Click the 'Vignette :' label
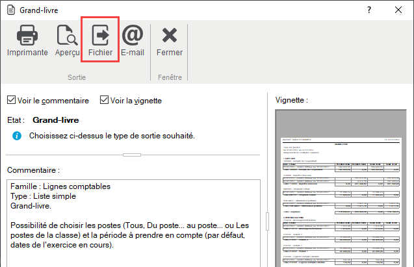 [x=291, y=100]
